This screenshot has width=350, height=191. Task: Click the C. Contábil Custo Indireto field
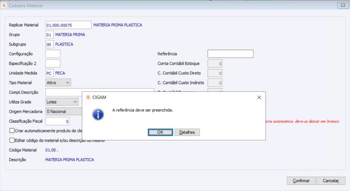tap(215, 83)
